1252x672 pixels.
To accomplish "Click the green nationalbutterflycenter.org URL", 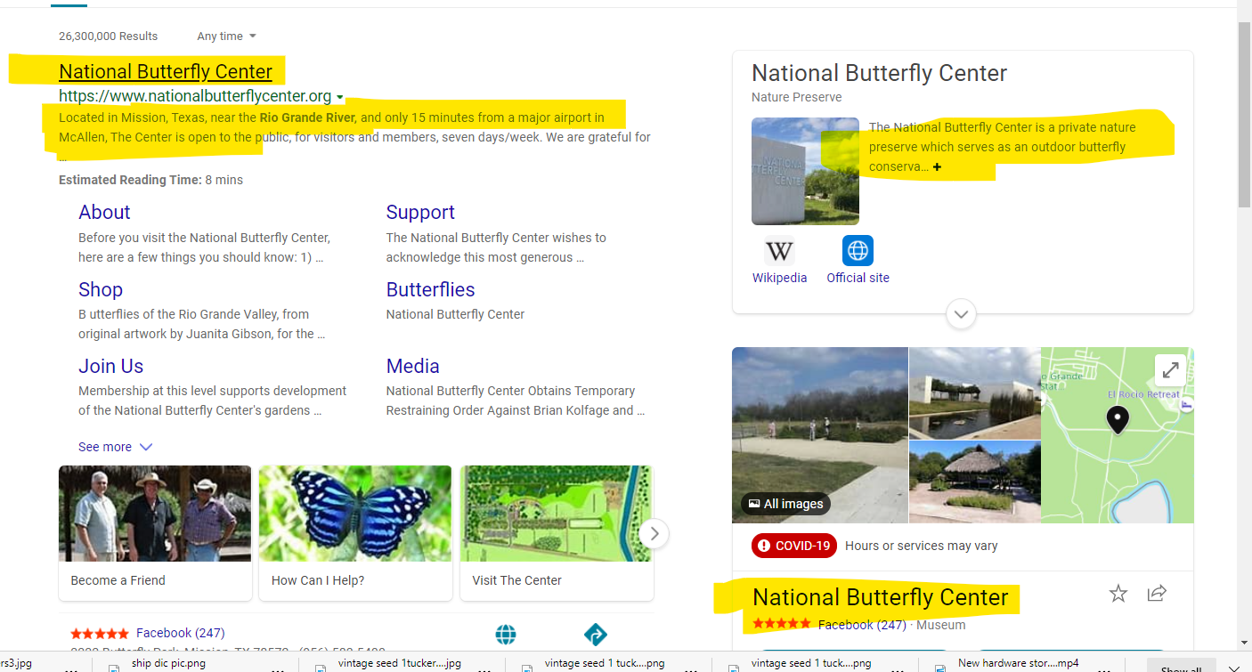I will (x=195, y=96).
